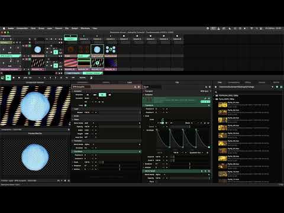Select the first deck tab
This screenshot has width=284, height=213.
(73, 73)
